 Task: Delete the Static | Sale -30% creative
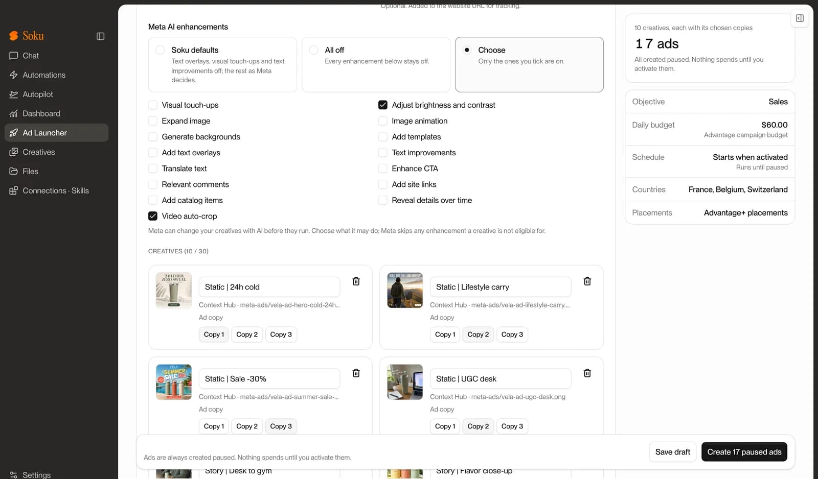click(356, 373)
